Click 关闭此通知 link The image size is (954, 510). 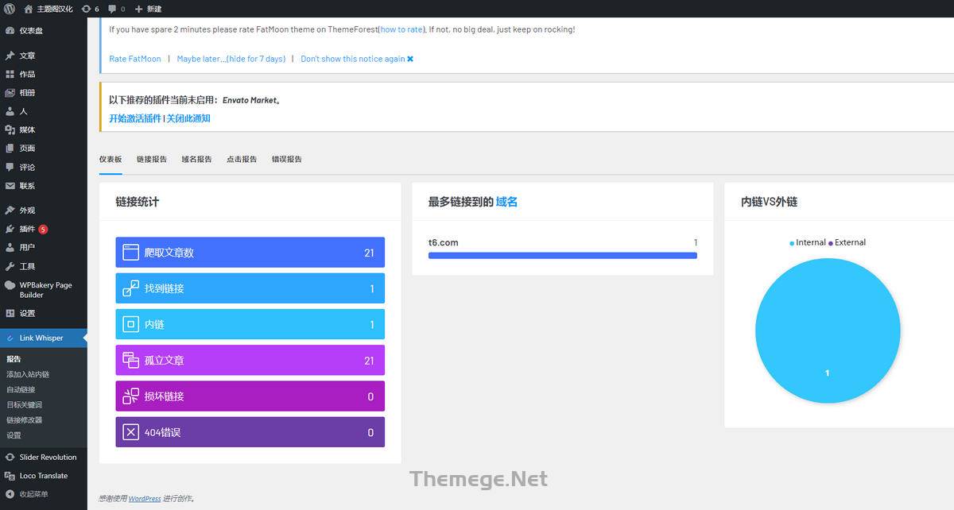pos(188,118)
